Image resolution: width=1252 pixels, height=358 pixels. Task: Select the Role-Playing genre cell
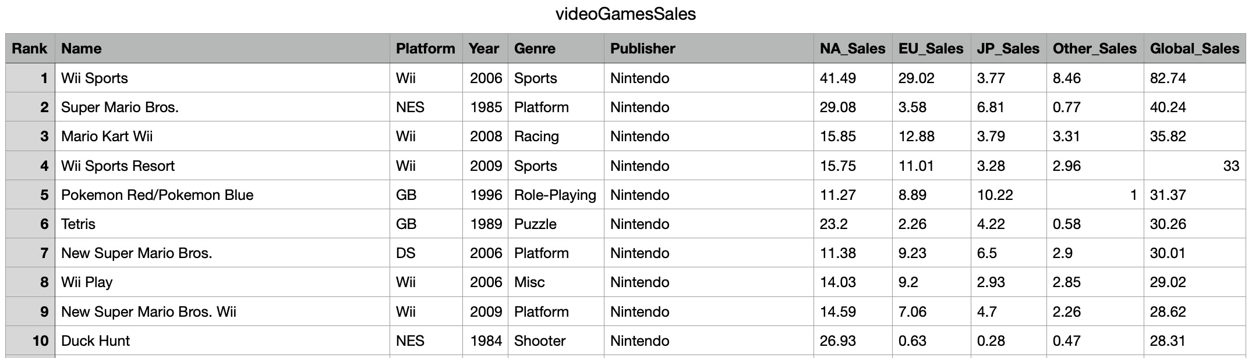[556, 195]
